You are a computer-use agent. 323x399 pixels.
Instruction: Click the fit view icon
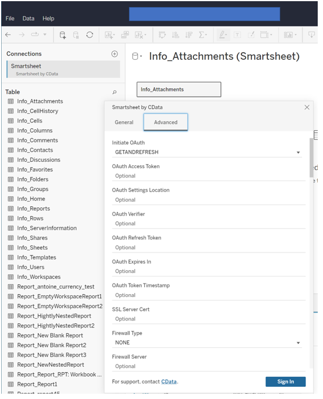coord(266,35)
